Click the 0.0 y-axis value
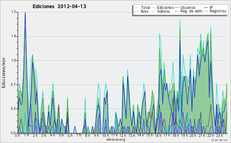This screenshot has height=143, width=231. click(x=13, y=133)
